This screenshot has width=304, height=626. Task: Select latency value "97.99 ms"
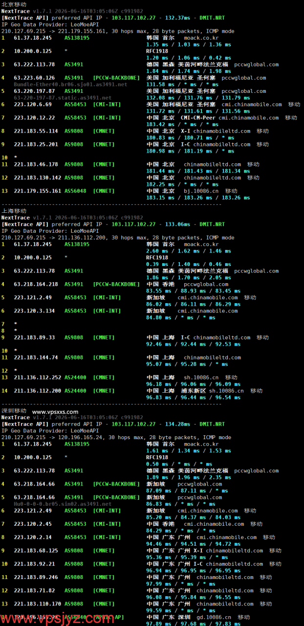pyautogui.click(x=159, y=584)
